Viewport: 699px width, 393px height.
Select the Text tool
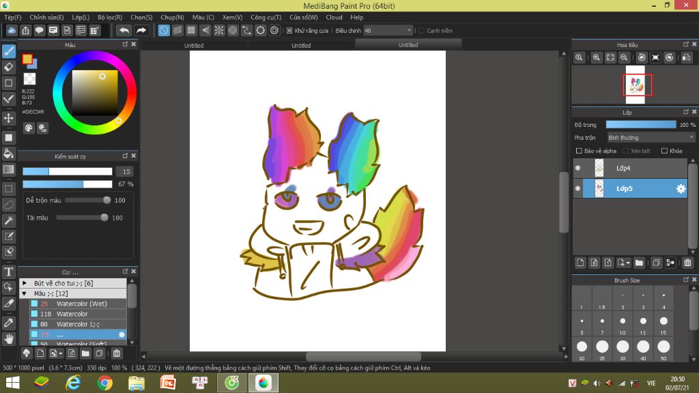pos(8,272)
